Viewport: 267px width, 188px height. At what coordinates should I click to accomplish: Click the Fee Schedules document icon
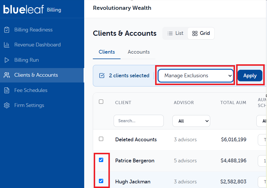click(7, 90)
